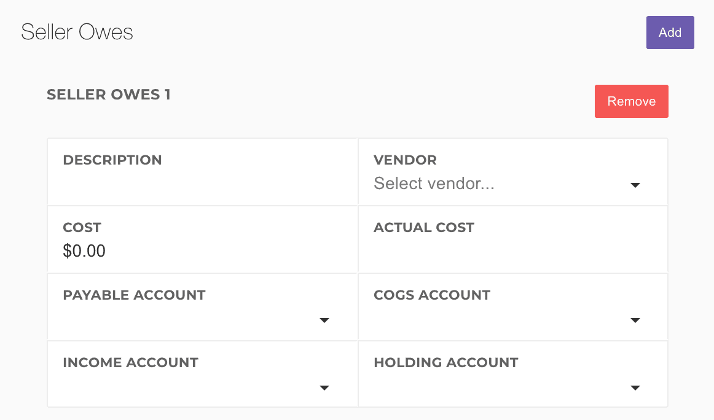Screen dimensions: 714x420
Task: Click the Seller Owes section heading
Action: pyautogui.click(x=77, y=32)
